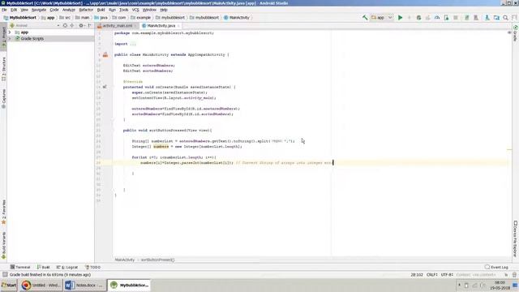Screen dimensions: 519x292
Task: Open the TODO tool window
Action: coord(92,267)
